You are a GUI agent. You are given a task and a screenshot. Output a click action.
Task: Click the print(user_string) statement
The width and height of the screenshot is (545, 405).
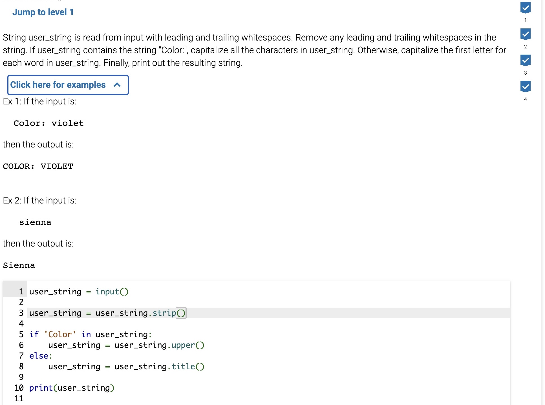pos(72,388)
